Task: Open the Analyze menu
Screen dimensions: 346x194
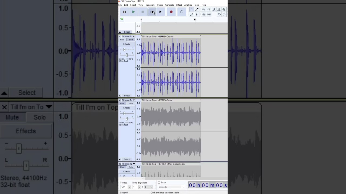Action: (x=188, y=5)
